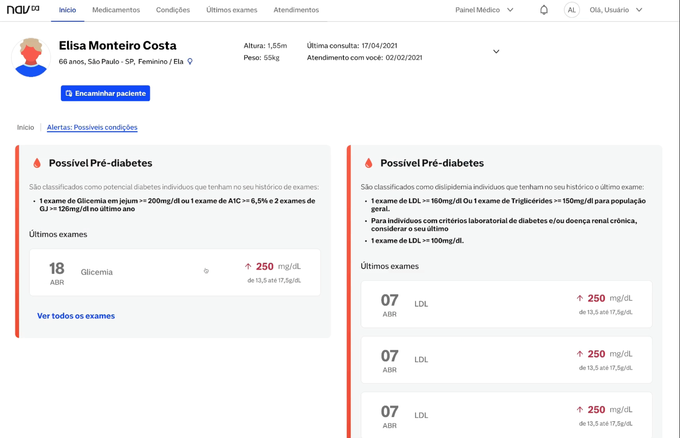The width and height of the screenshot is (680, 438).
Task: Go to the Condições tab
Action: 173,10
